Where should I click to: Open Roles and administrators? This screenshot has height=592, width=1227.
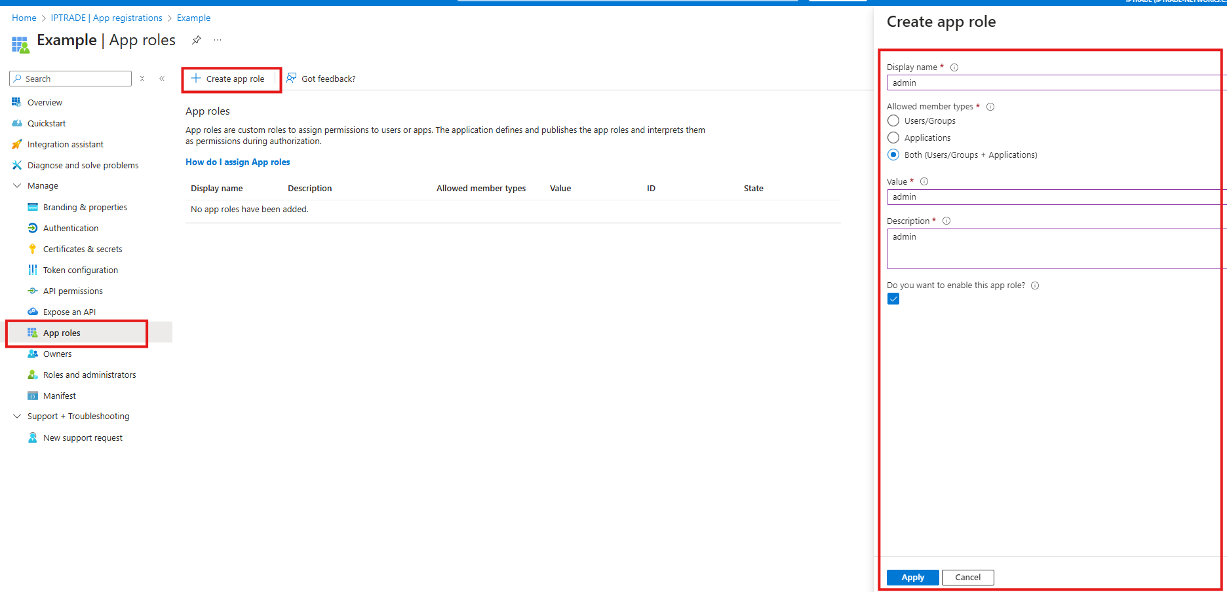coord(90,375)
